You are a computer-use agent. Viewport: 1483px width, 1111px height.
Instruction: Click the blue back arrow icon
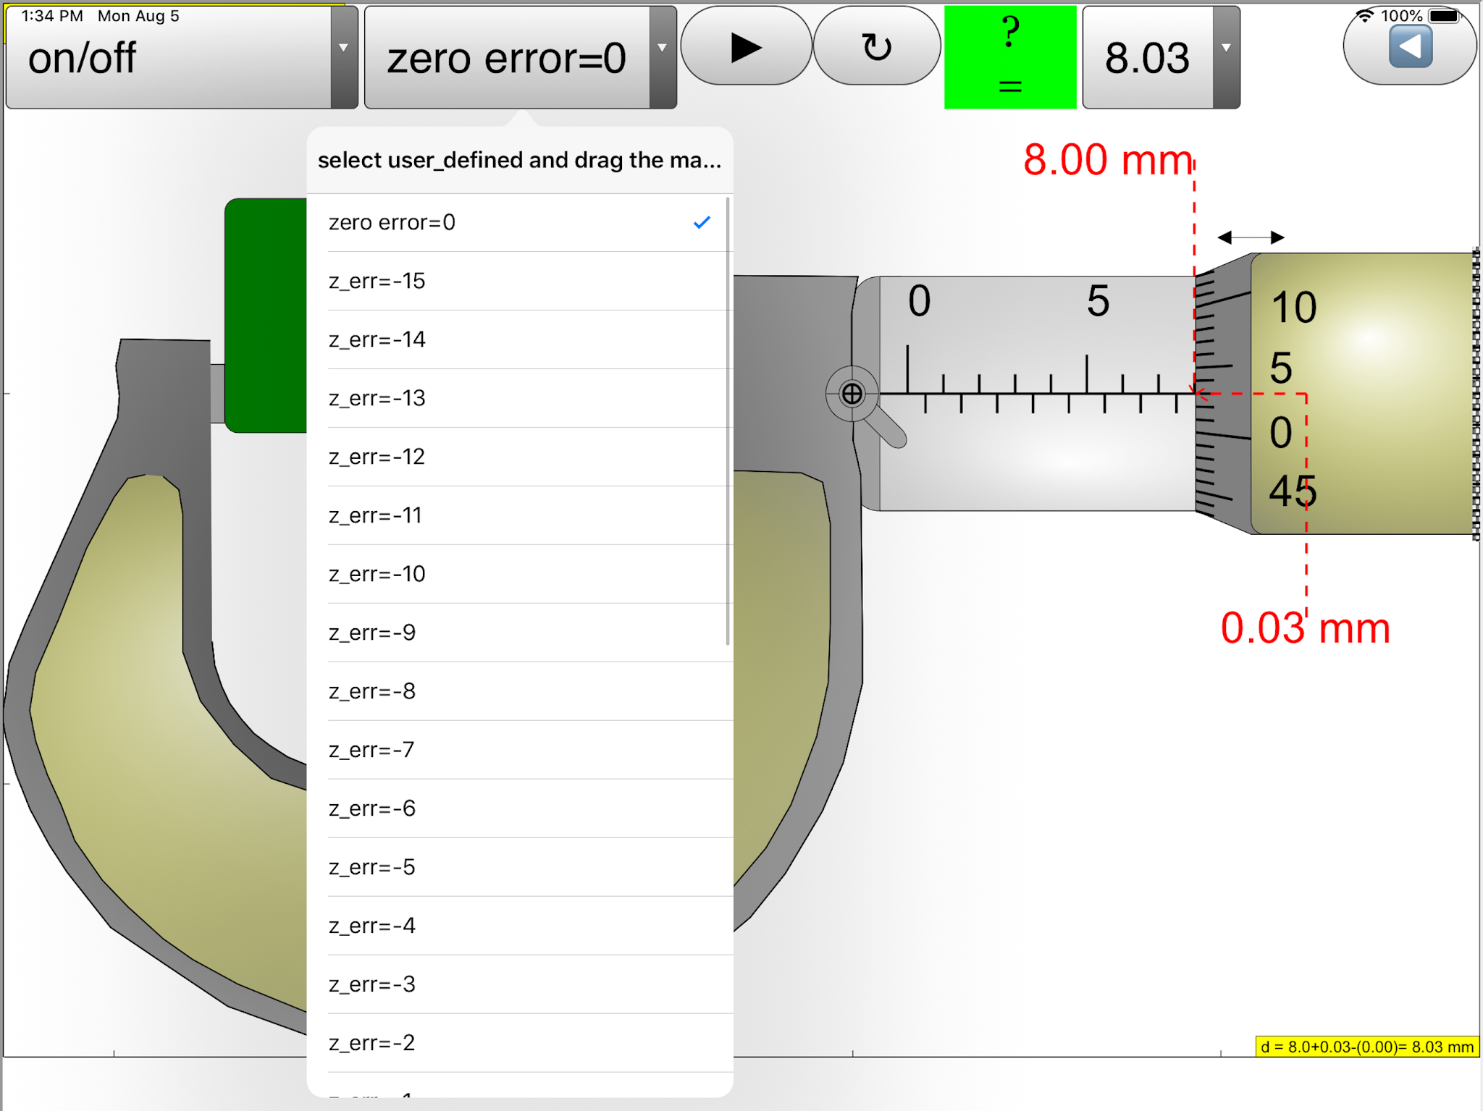(1410, 47)
